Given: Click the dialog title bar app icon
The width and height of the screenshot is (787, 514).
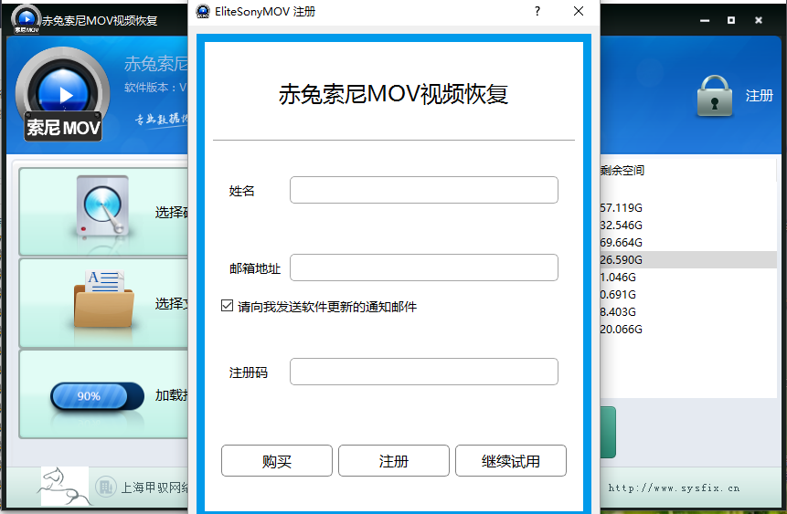Looking at the screenshot, I should (x=203, y=11).
